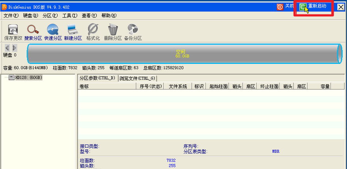
Task: Open the File (文件) menu
Action: [11, 16]
